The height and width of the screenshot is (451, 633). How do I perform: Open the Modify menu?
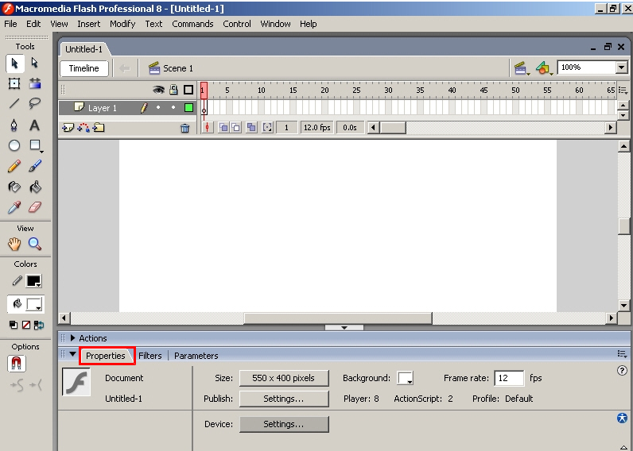pos(122,24)
